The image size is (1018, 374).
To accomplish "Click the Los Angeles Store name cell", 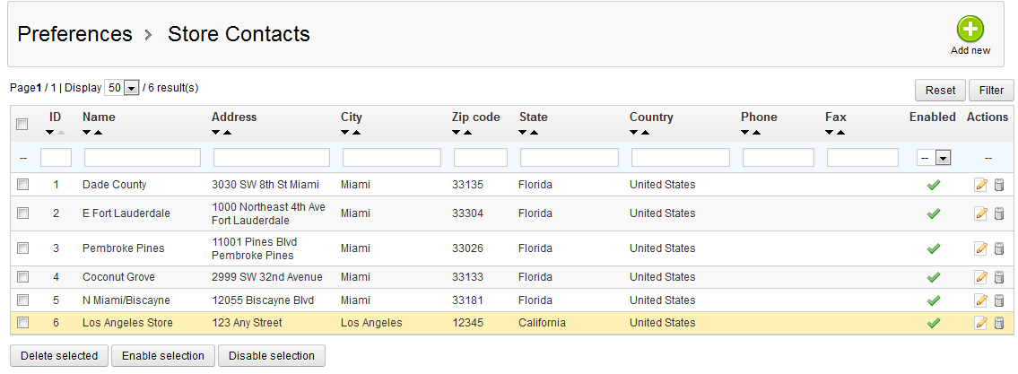I will [x=128, y=323].
